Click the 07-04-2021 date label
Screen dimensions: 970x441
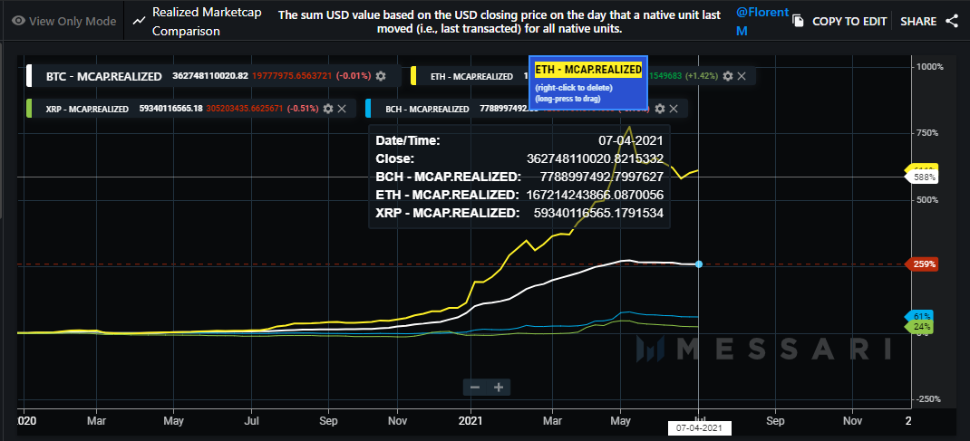click(700, 427)
